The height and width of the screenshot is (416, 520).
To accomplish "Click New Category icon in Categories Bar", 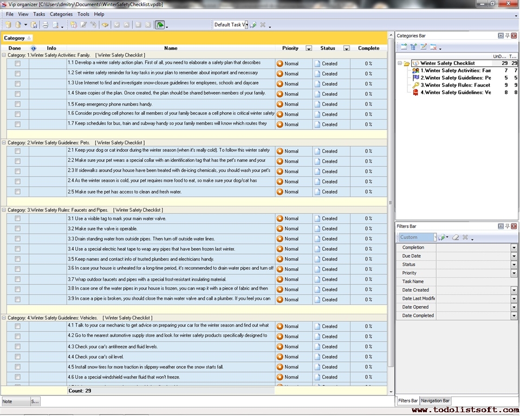I will click(x=404, y=47).
